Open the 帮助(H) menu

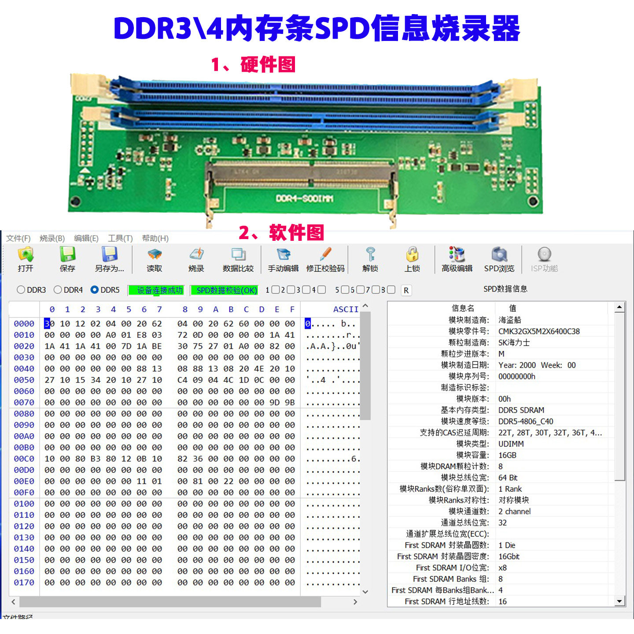click(155, 238)
